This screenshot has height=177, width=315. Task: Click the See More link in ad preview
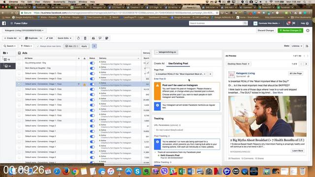(278, 93)
